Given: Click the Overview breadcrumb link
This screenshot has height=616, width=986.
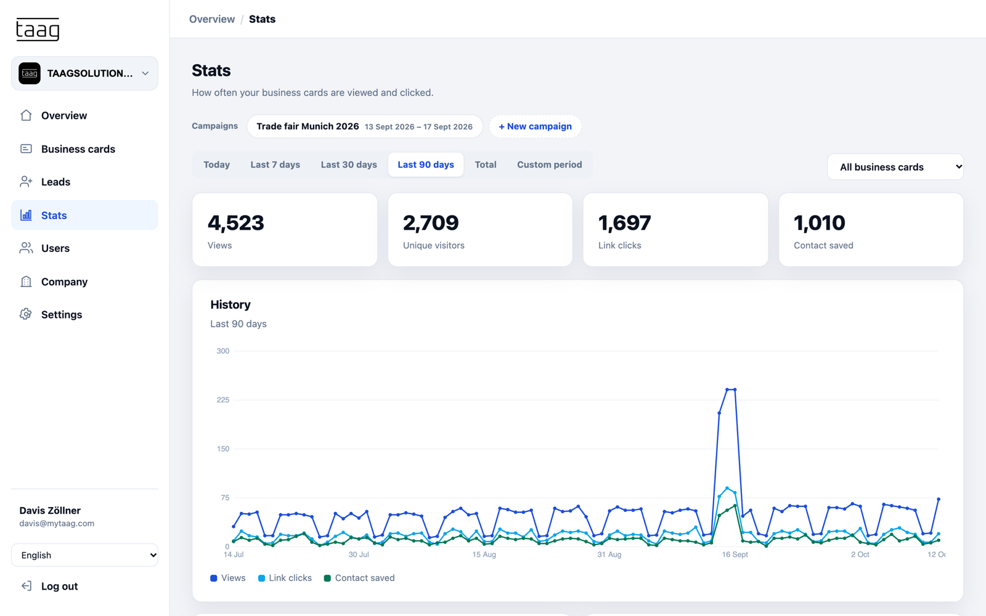Looking at the screenshot, I should coord(212,19).
